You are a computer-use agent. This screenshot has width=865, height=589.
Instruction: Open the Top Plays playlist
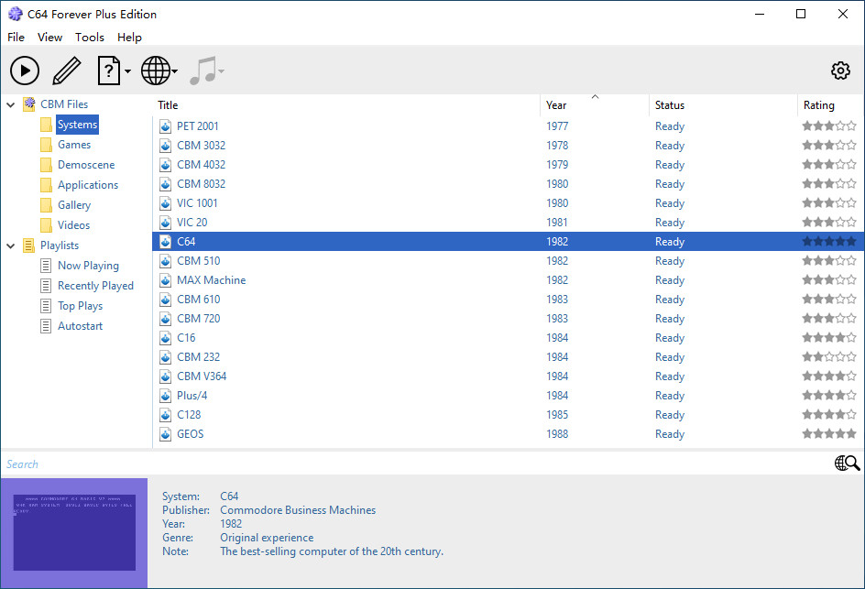(x=80, y=306)
